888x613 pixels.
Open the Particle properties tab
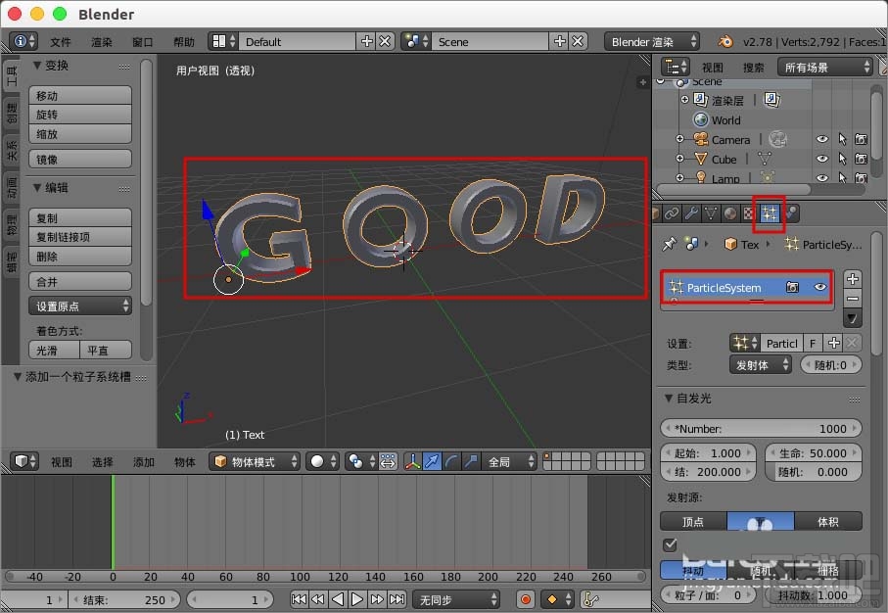(769, 212)
